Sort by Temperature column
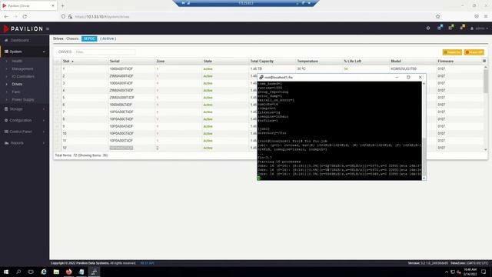492x277 pixels. click(307, 62)
